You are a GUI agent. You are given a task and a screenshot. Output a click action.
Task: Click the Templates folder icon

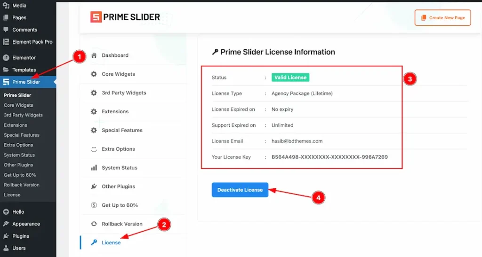coord(6,70)
